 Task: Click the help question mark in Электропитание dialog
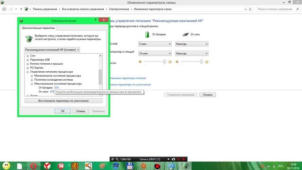[95, 20]
